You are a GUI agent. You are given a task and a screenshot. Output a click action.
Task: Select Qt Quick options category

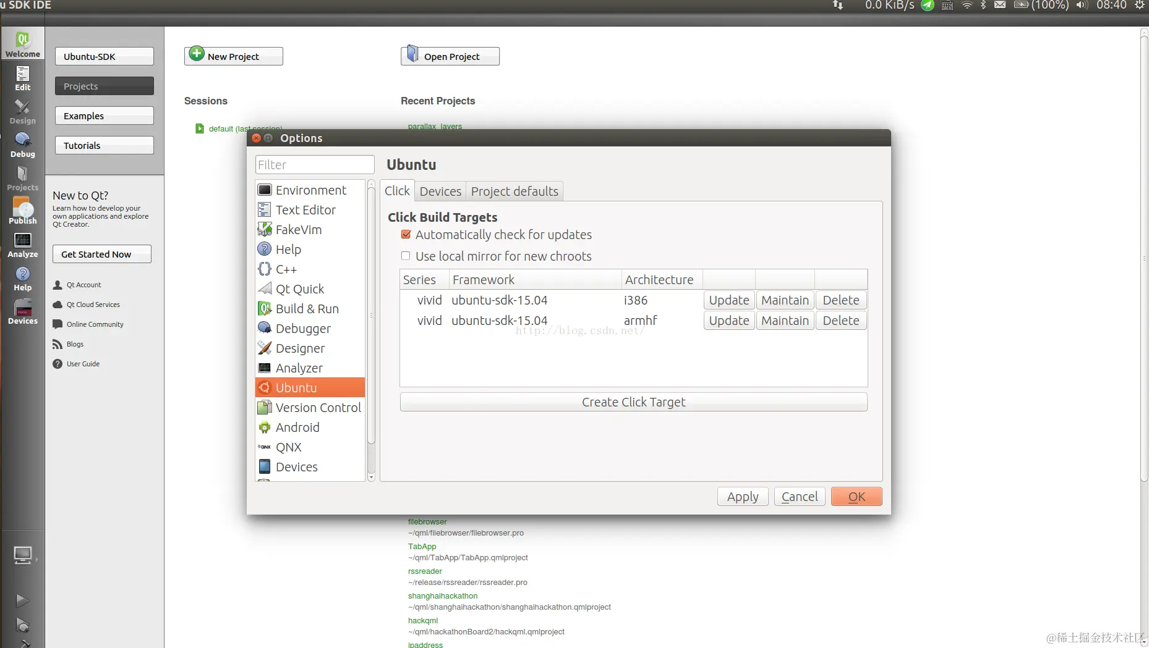(310, 289)
